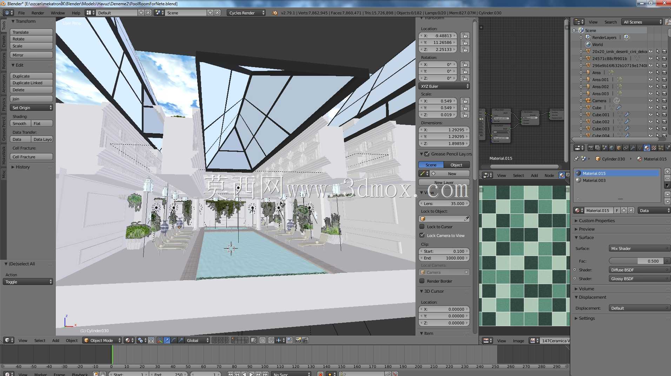Remove selected material slot (minus)
Screen dimensions: 671x376
pyautogui.click(x=667, y=178)
